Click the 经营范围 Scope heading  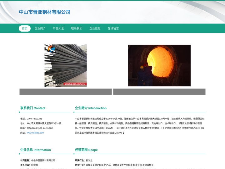(x=86, y=150)
